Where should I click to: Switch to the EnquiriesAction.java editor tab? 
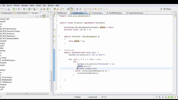pyautogui.click(x=136, y=13)
